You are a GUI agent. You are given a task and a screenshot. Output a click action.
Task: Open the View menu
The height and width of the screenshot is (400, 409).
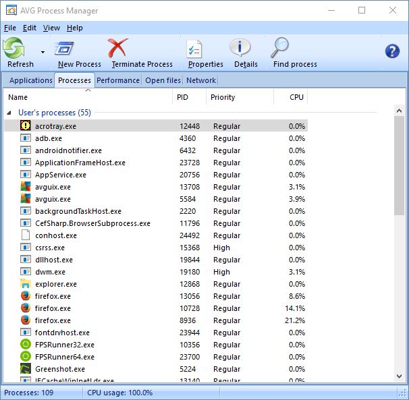pyautogui.click(x=51, y=28)
